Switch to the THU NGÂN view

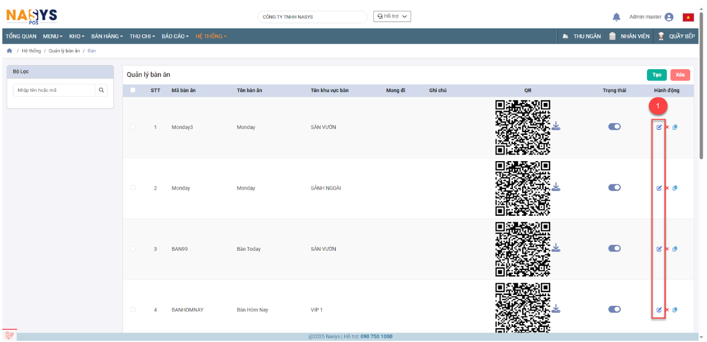pos(581,36)
